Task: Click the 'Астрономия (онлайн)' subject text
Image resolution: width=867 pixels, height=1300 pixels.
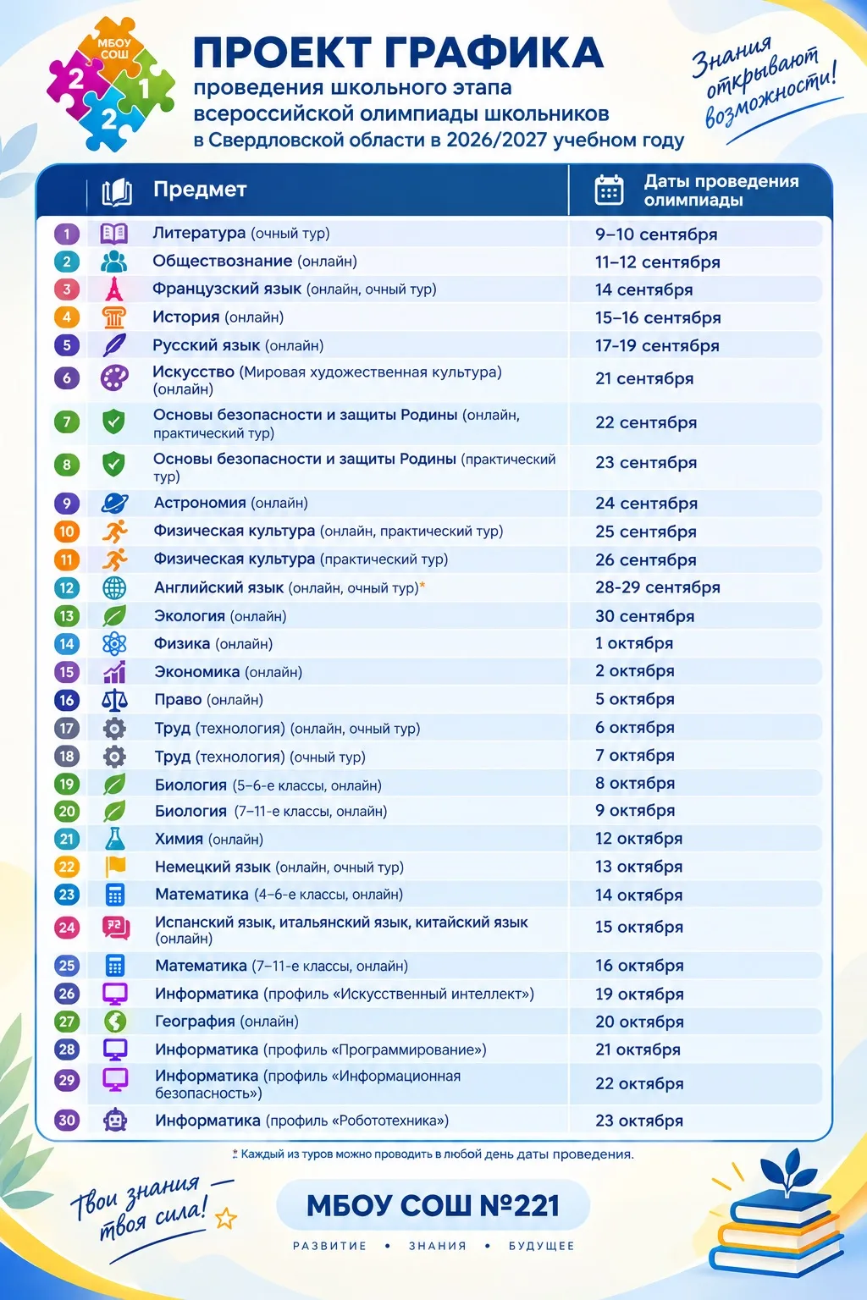Action: tap(231, 503)
